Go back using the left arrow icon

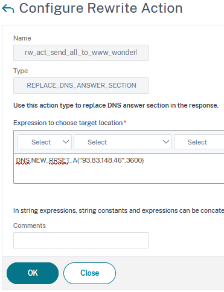[8, 9]
